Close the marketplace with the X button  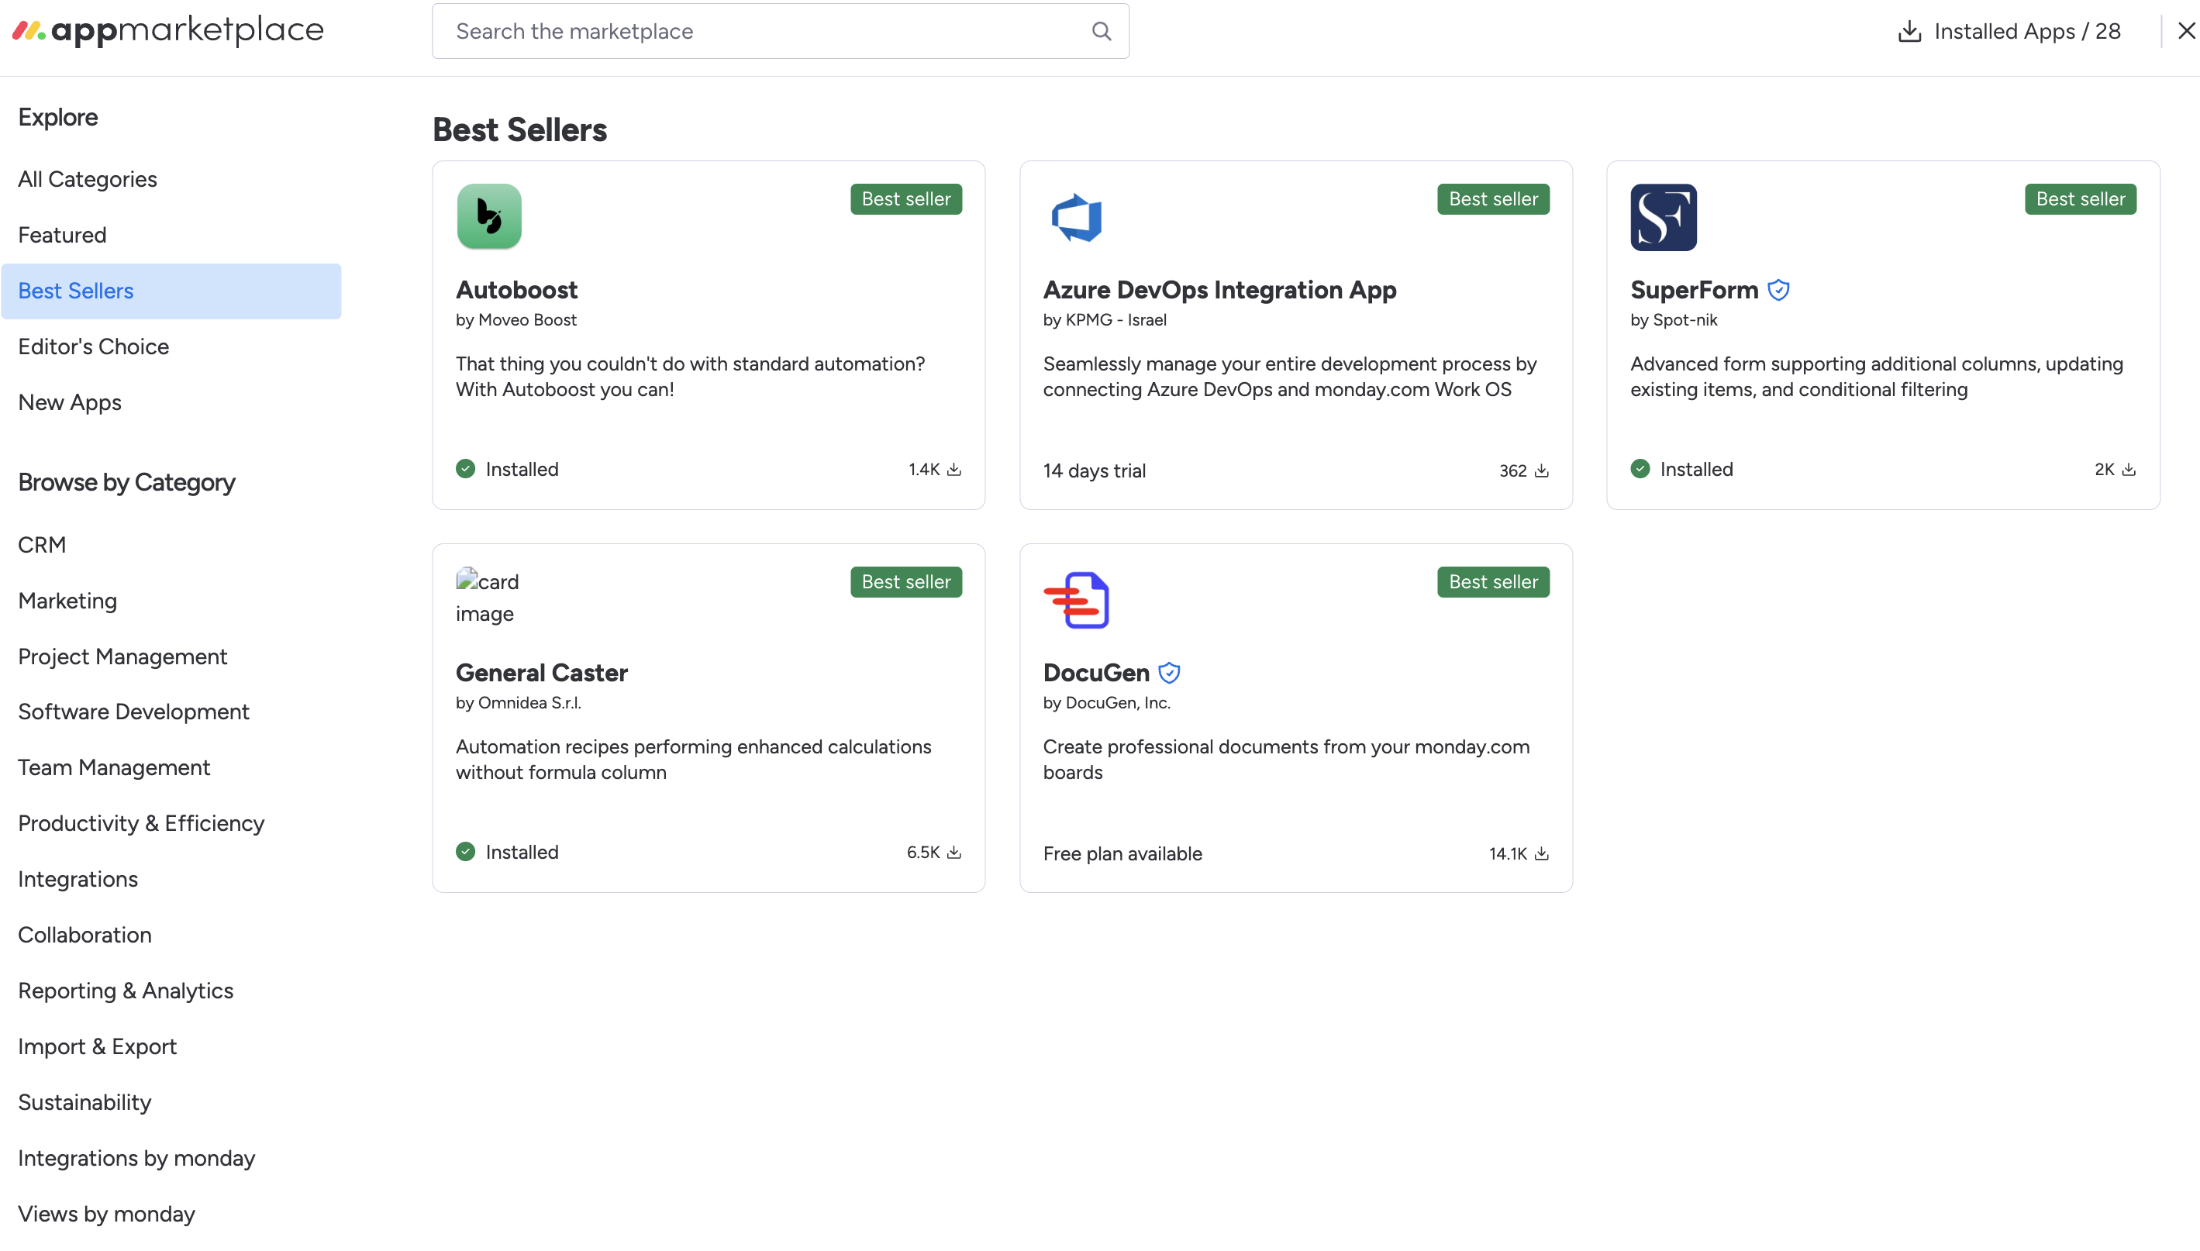point(2185,32)
